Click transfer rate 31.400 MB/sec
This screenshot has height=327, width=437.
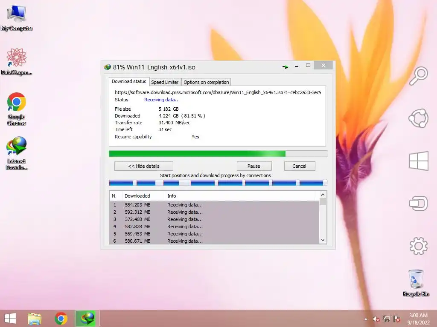pyautogui.click(x=175, y=123)
